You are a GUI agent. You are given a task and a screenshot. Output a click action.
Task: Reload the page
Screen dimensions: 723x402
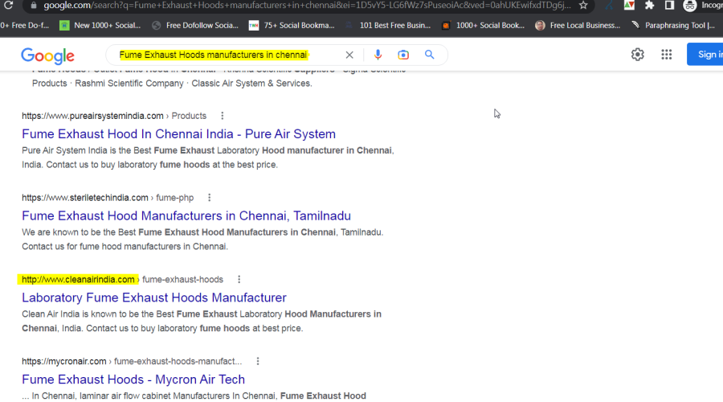click(10, 5)
